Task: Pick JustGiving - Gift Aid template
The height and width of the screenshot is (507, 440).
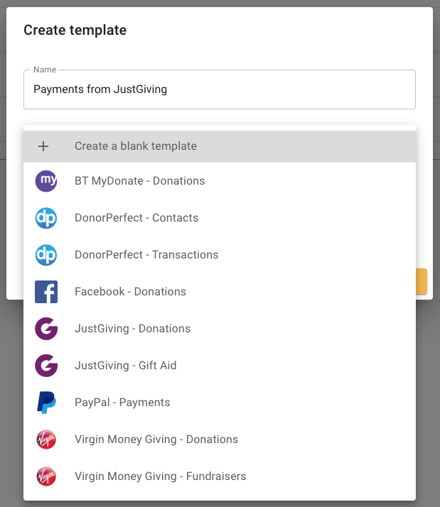Action: pos(125,366)
